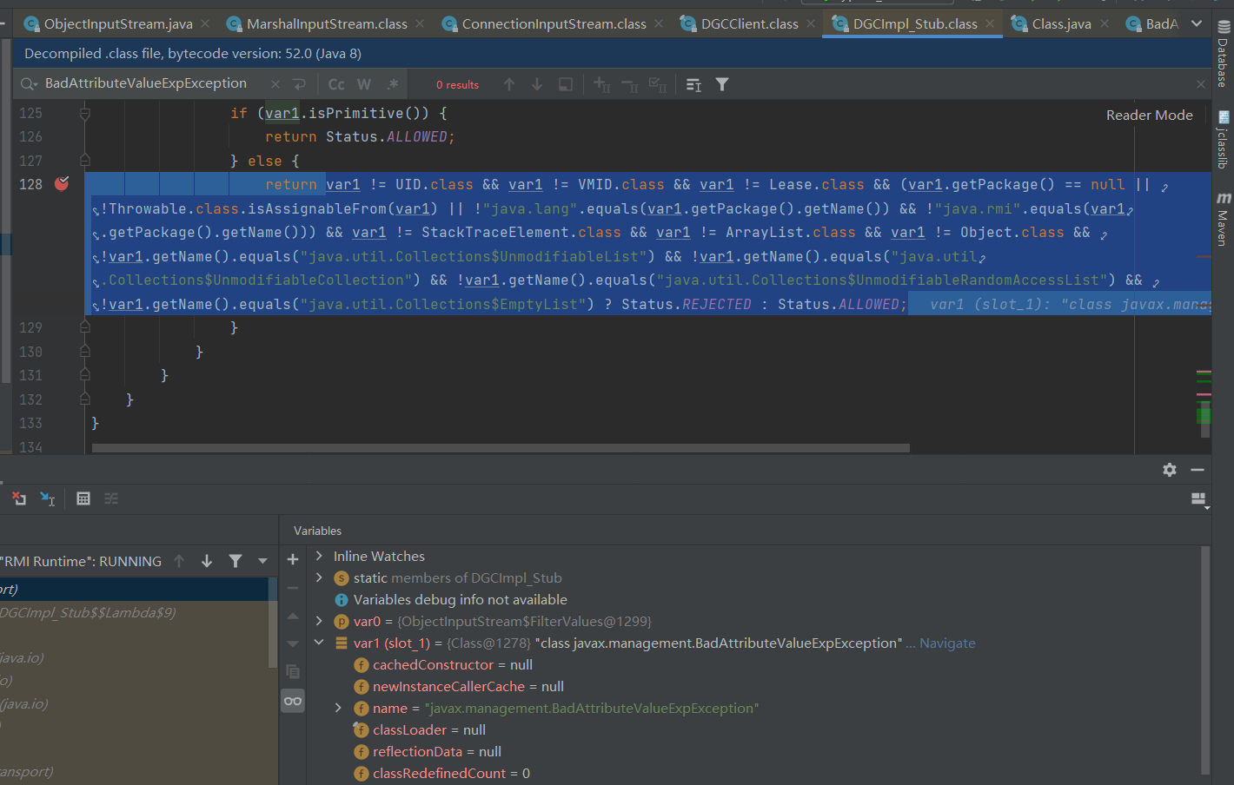The height and width of the screenshot is (785, 1234).
Task: Close the DGCImpl_Stub.class tab
Action: pos(990,23)
